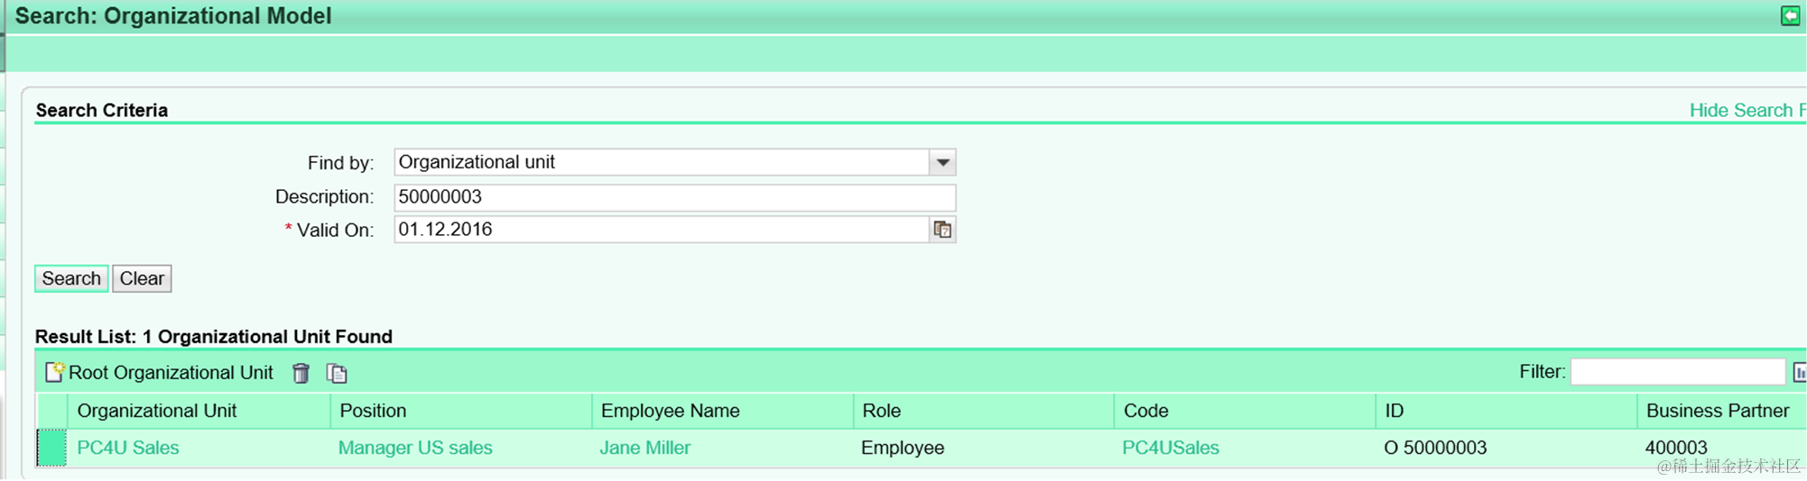Click the green back icon in the title bar
Image resolution: width=1807 pixels, height=481 pixels.
tap(1790, 16)
